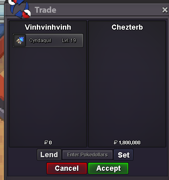Viewport: 169px width, 180px height.
Task: Click empty area of Chezterb's offer panel
Action: click(x=127, y=85)
